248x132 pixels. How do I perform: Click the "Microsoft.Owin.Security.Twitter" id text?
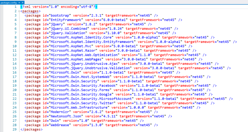tap(82, 103)
